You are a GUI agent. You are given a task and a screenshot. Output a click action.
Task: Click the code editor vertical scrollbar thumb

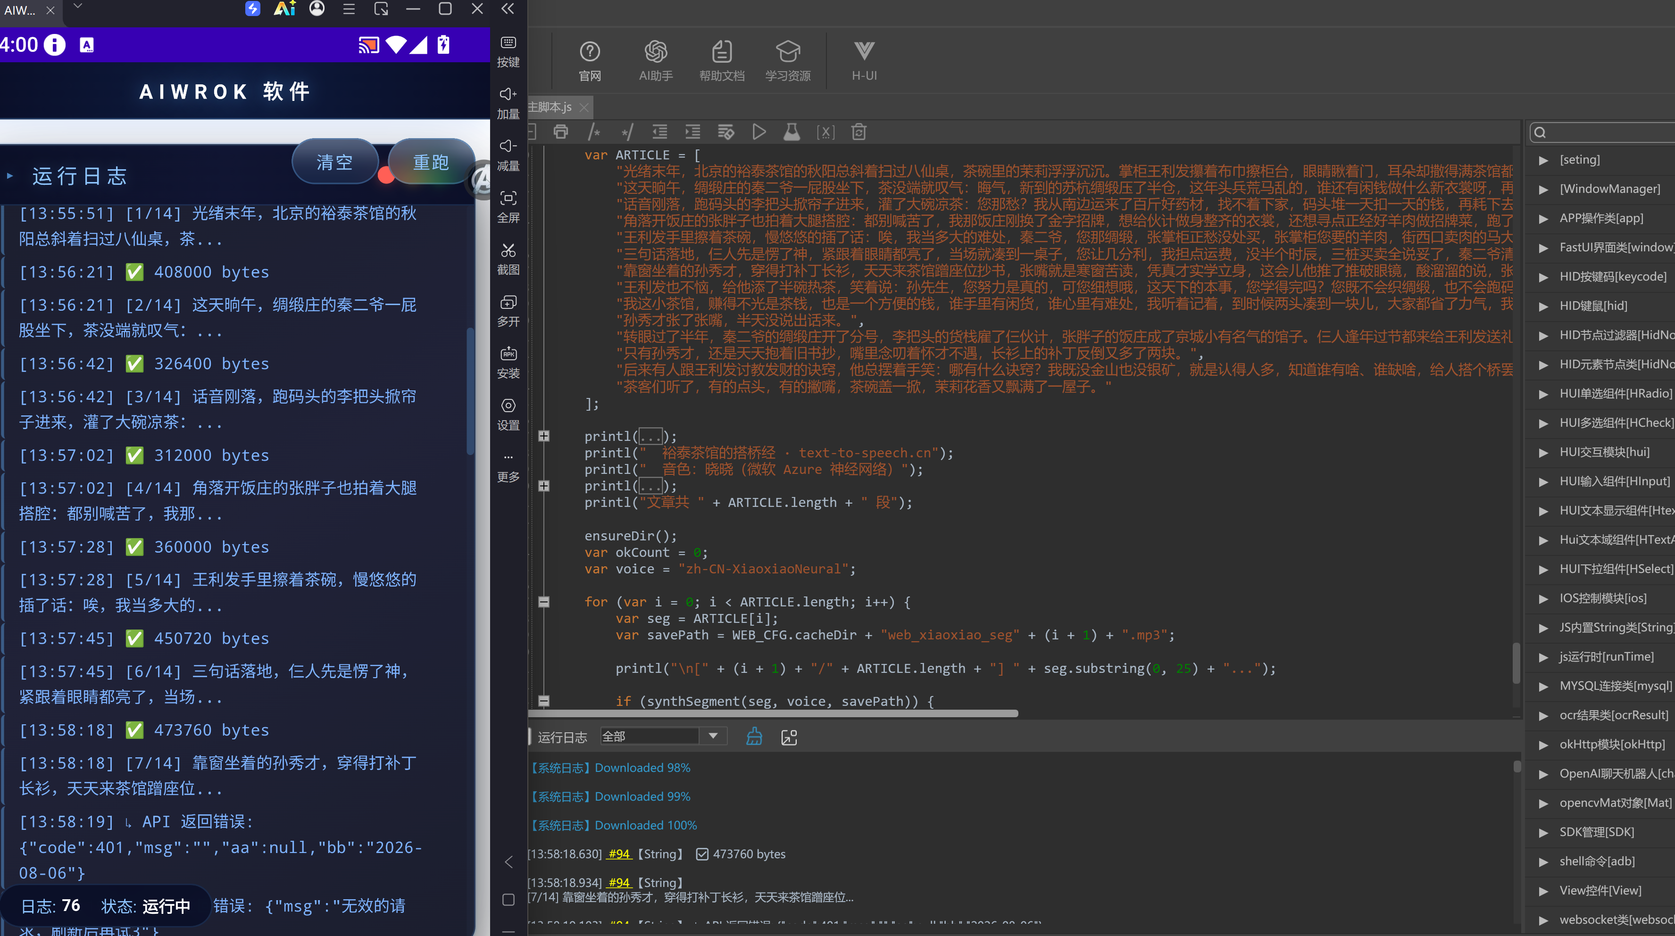point(1517,663)
